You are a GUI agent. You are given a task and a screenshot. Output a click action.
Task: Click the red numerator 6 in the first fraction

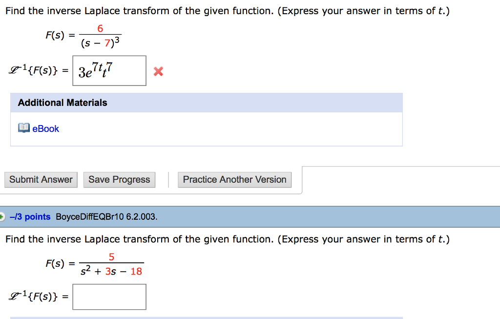tap(100, 28)
